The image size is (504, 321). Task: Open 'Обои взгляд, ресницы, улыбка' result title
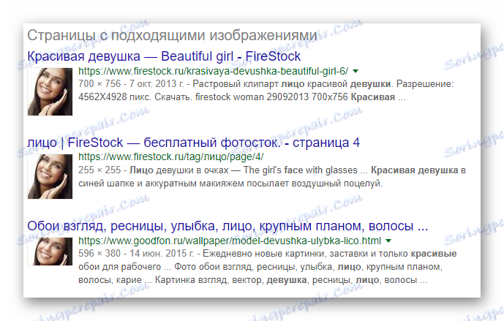(227, 226)
